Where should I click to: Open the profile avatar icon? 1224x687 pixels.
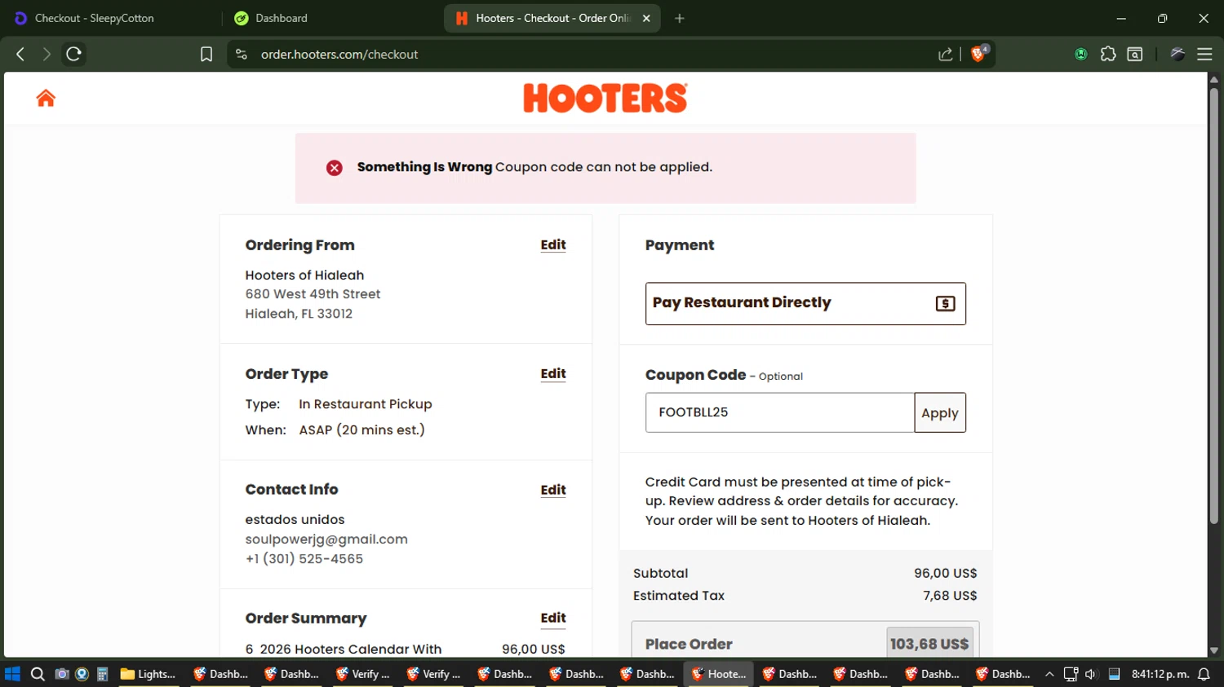pyautogui.click(x=1177, y=54)
